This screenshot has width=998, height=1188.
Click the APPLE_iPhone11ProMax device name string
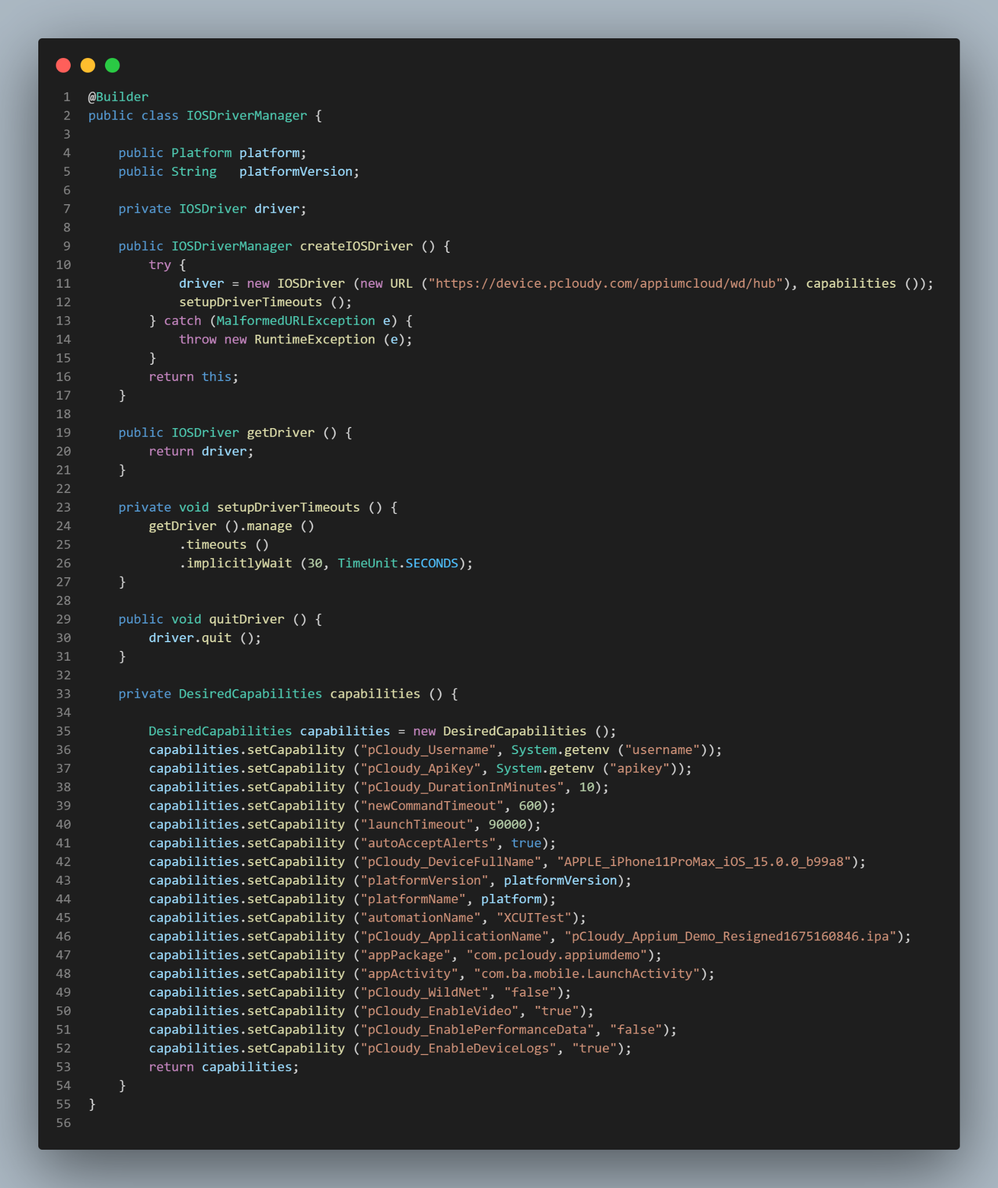[x=704, y=862]
